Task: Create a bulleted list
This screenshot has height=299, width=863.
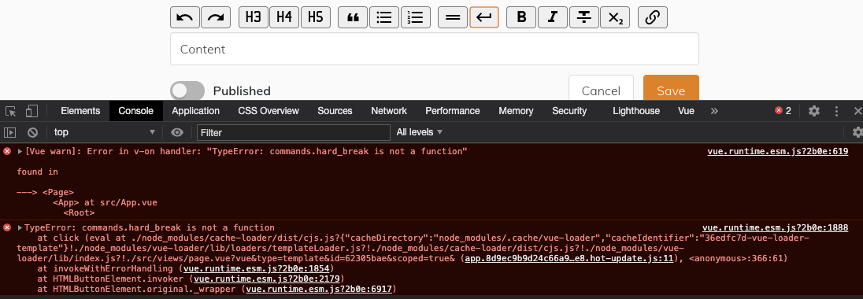Action: pos(384,17)
